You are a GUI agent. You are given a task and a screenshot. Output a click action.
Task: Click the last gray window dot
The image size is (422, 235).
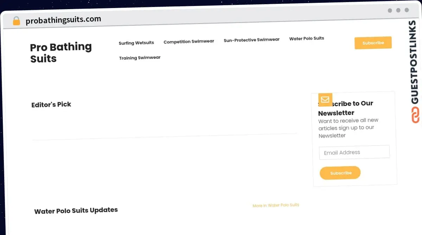click(407, 10)
